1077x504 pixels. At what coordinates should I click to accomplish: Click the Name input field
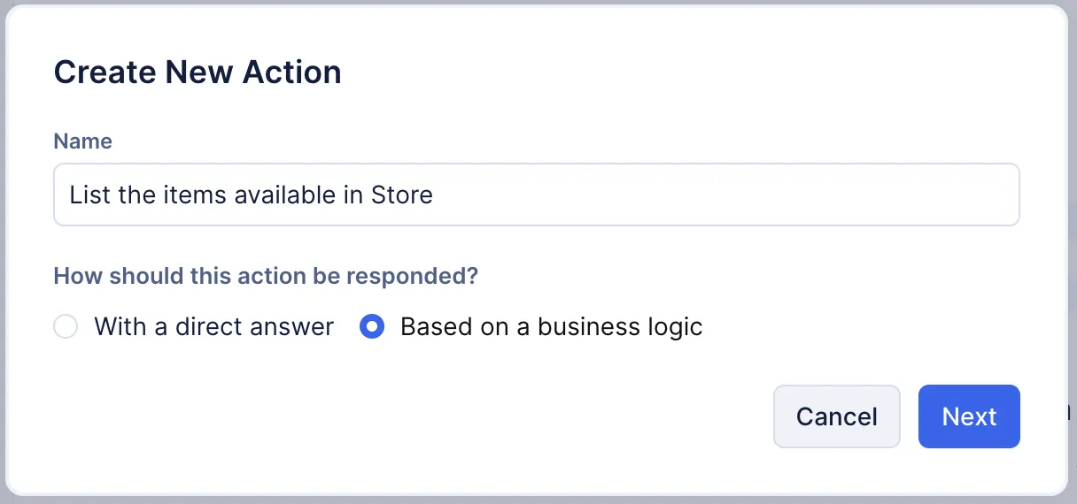536,195
